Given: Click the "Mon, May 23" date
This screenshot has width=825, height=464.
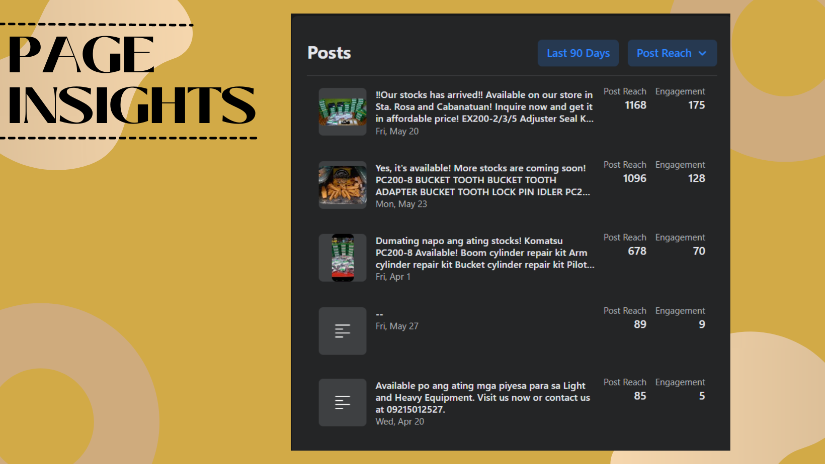Looking at the screenshot, I should [x=401, y=204].
